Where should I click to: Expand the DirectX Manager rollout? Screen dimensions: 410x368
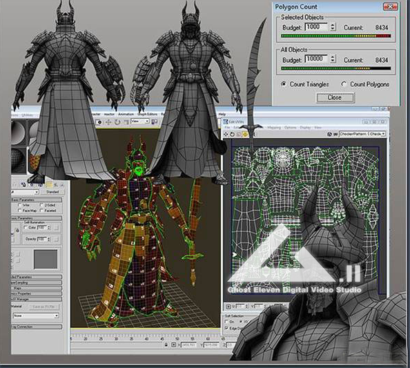[37, 299]
